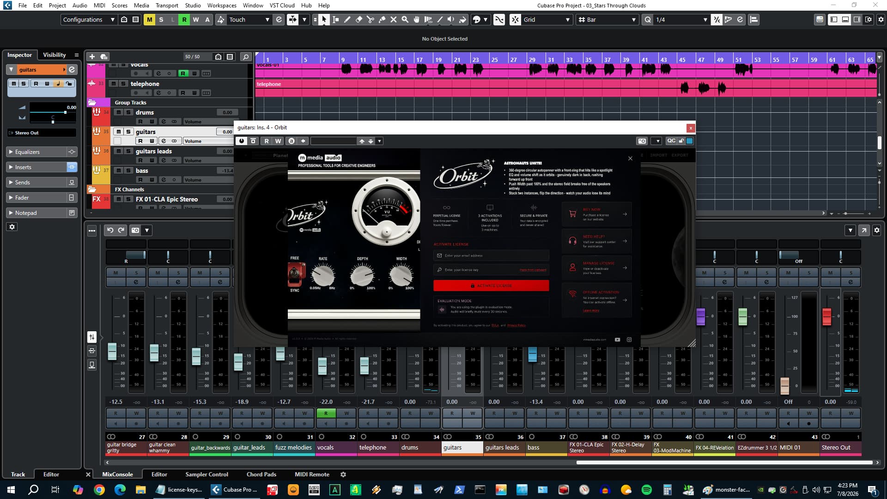Expand the Equalizers inspector section
The image size is (887, 499).
point(36,152)
